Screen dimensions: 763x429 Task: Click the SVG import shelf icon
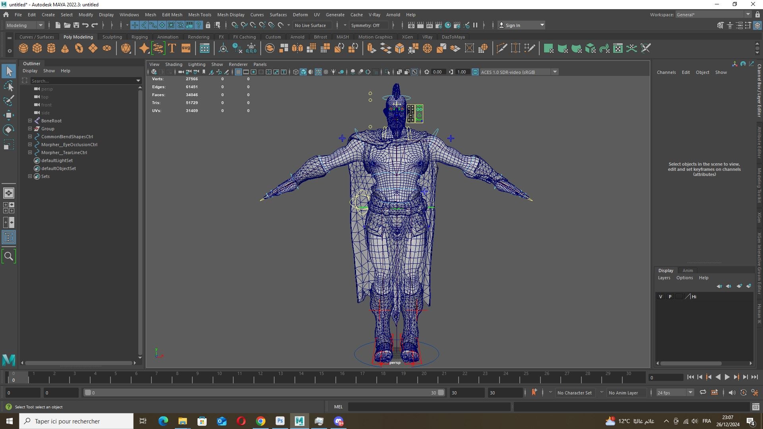(186, 48)
